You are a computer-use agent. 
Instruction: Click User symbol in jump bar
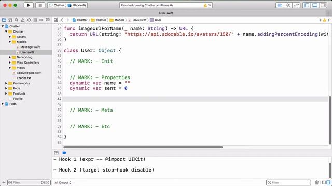click(x=156, y=20)
